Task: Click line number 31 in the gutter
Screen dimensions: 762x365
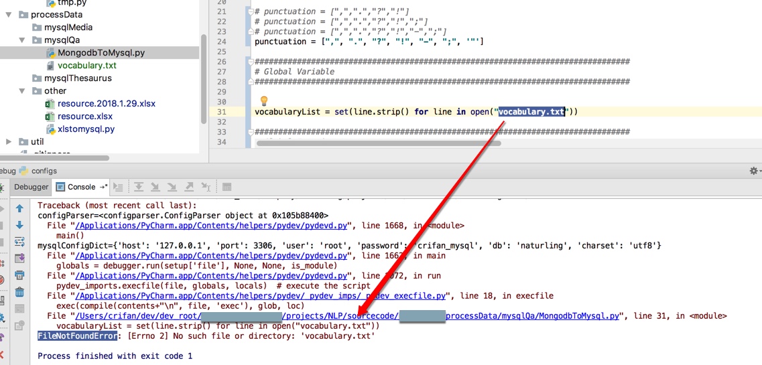Action: pos(220,112)
